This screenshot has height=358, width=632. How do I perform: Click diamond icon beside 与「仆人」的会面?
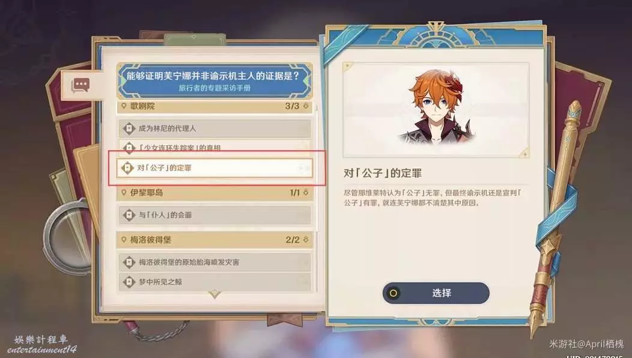[129, 215]
